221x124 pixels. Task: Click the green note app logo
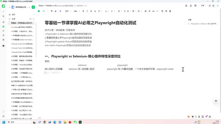3,6
